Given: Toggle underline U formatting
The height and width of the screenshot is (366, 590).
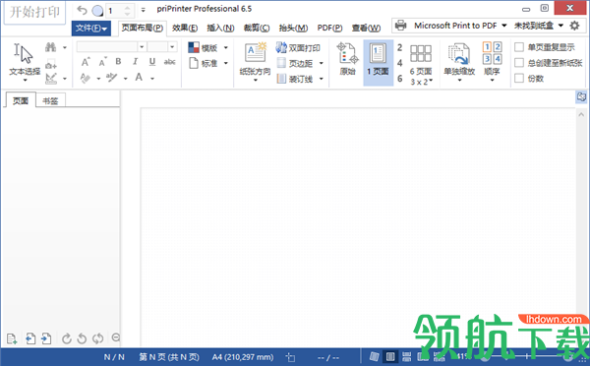Looking at the screenshot, I should (152, 61).
